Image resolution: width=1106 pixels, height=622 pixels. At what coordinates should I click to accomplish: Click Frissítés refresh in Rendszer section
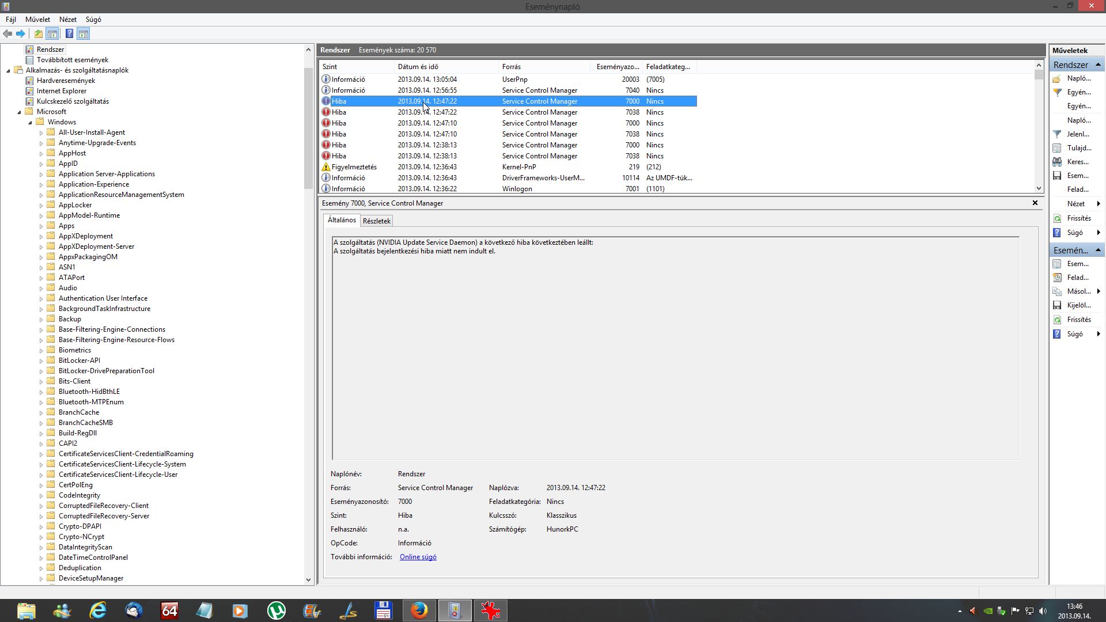pos(1078,218)
